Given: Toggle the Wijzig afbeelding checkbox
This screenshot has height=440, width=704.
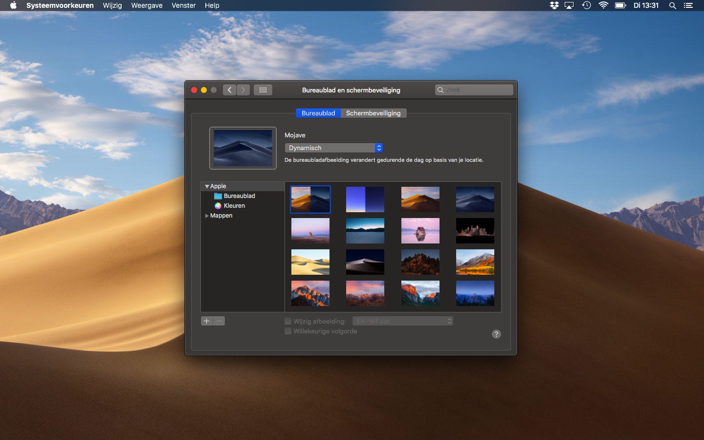Looking at the screenshot, I should 288,321.
